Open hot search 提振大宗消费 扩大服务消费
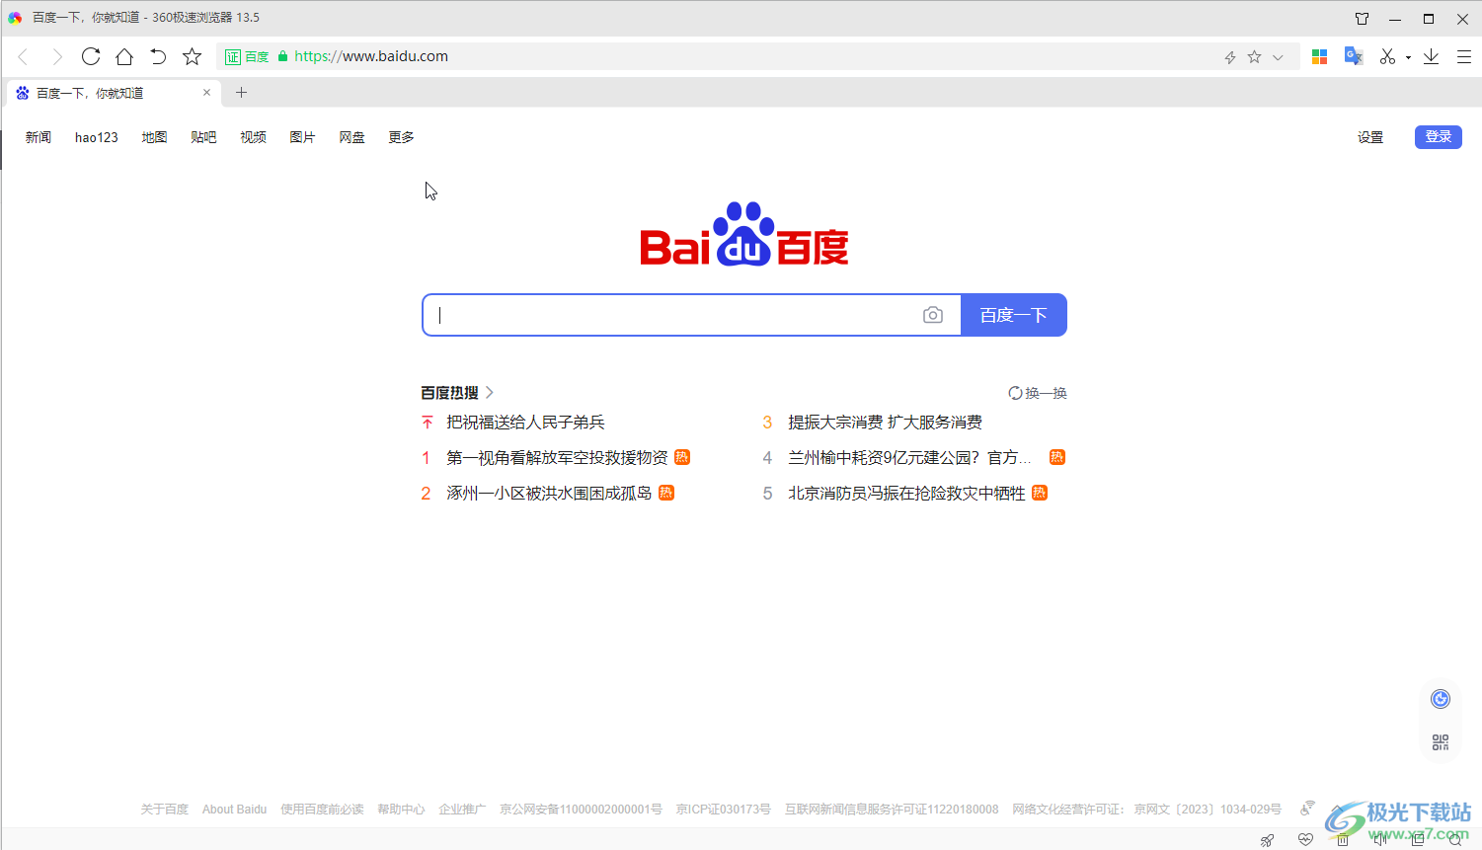The image size is (1482, 850). pos(885,423)
